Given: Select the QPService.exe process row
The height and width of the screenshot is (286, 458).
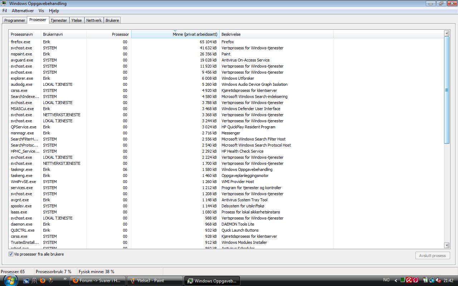Looking at the screenshot, I should pyautogui.click(x=226, y=127).
